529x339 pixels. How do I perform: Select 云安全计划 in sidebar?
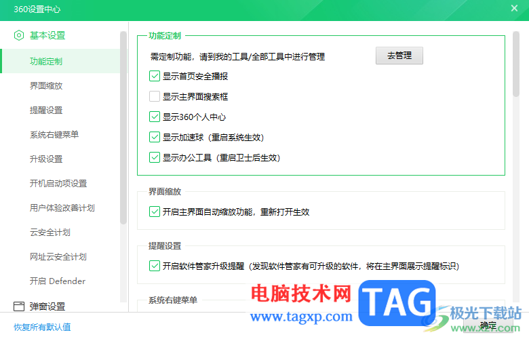tap(50, 233)
